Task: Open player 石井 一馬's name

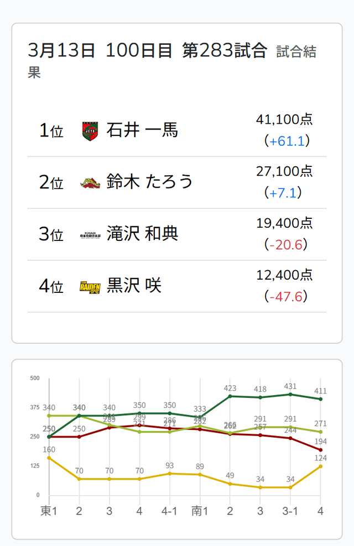Action: (x=142, y=131)
